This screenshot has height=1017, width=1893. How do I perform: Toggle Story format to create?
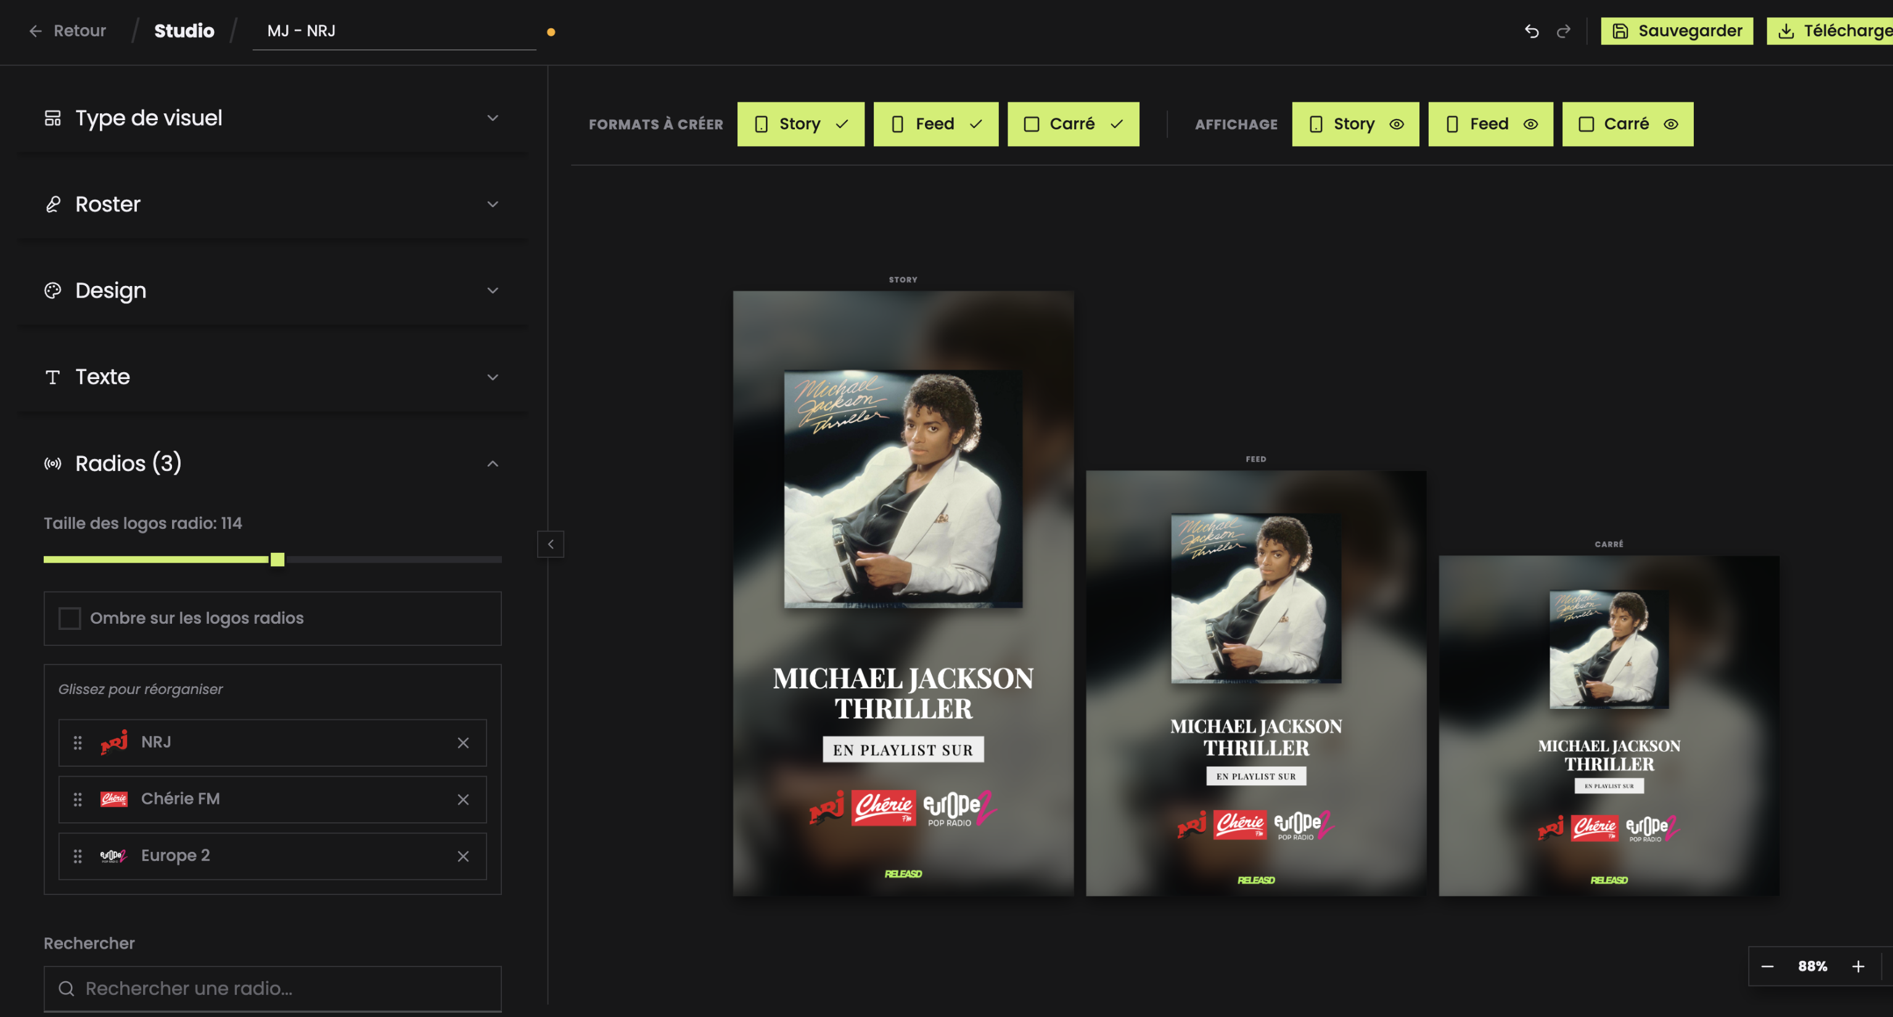coord(800,124)
